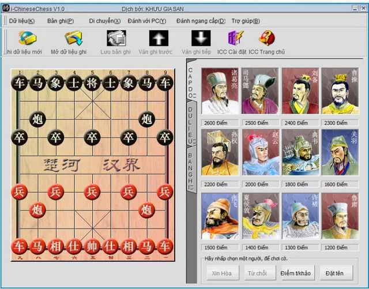369x289 pixels.
Task: Switch to the CAPDO vertical tab
Action: click(191, 81)
